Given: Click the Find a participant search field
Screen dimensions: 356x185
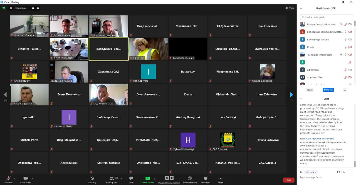Looking at the screenshot, I should [328, 17].
